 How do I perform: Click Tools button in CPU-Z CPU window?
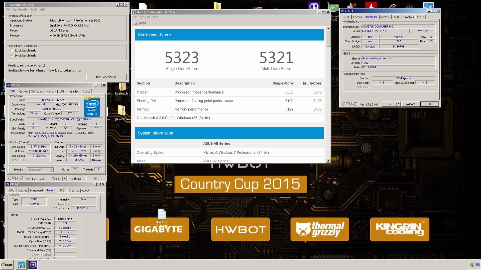tap(55, 178)
